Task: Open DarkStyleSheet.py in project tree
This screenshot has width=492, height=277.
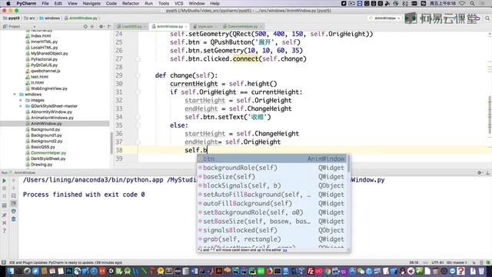Action: 48,159
